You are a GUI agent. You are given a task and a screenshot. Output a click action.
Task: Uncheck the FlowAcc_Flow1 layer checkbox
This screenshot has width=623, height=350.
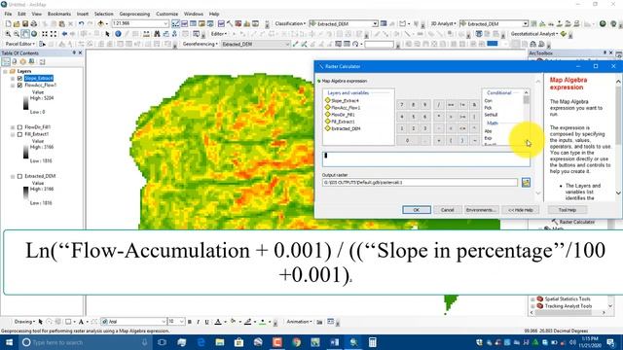[19, 86]
